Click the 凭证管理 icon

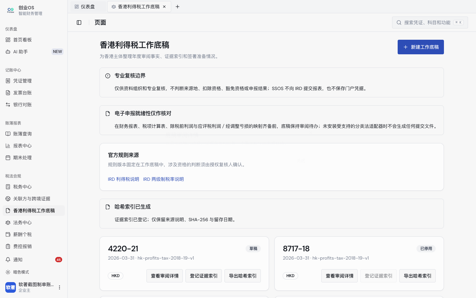point(8,81)
